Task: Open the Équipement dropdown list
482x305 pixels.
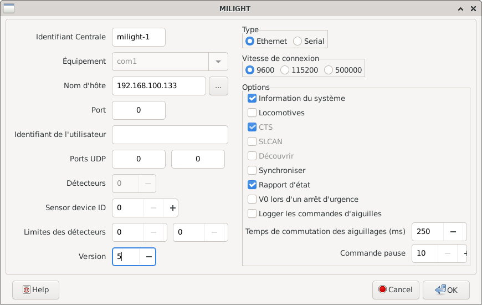Action: click(218, 62)
